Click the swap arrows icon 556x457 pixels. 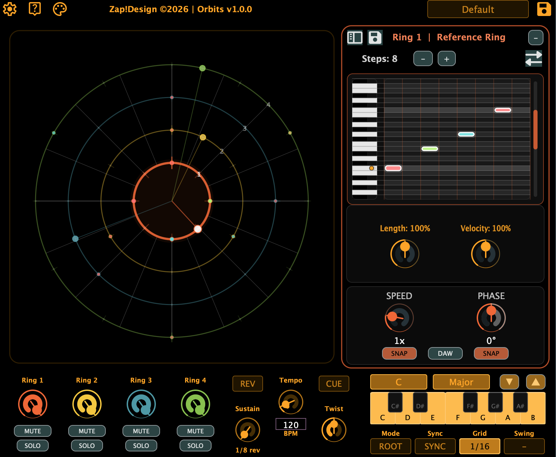534,58
